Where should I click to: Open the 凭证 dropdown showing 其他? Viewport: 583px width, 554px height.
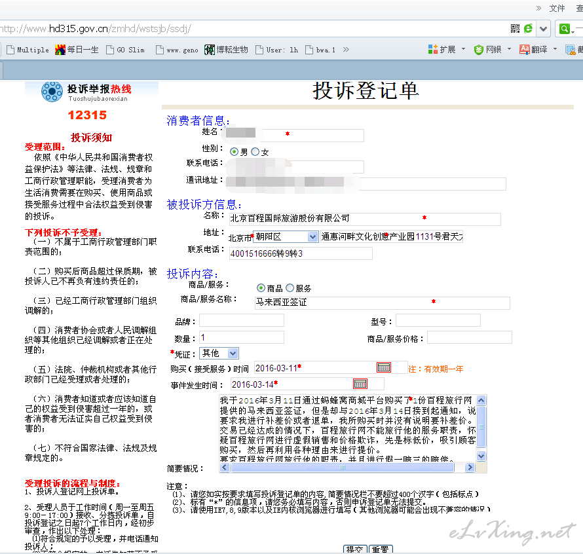click(219, 353)
